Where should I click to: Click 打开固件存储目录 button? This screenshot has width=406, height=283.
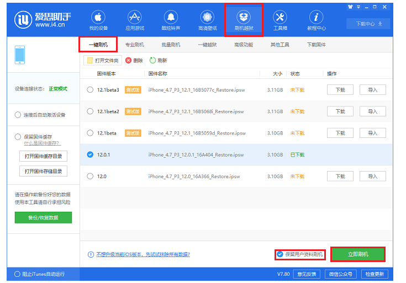click(x=43, y=171)
